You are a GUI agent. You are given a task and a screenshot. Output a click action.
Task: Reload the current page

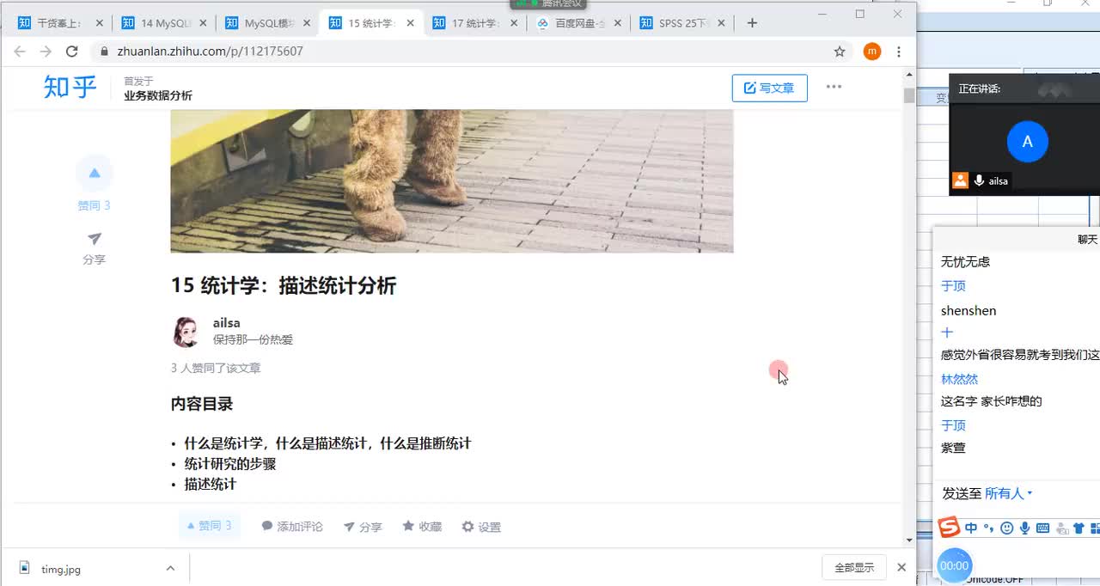[x=72, y=52]
